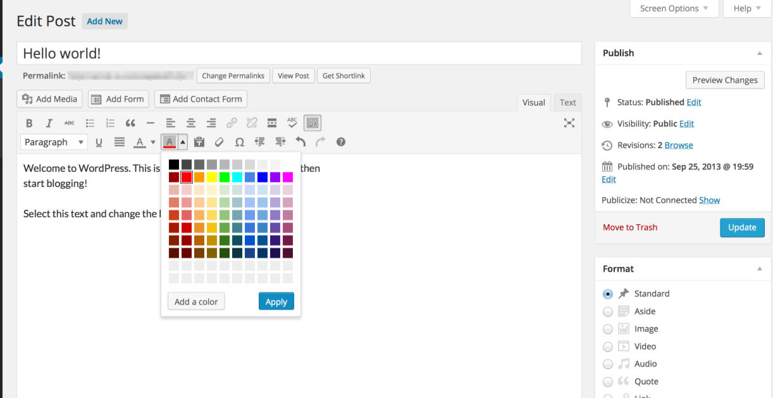Click the Move to Trash link
This screenshot has height=398, width=773.
pos(630,227)
